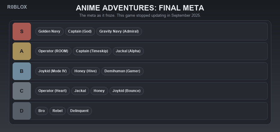Select the Rebel chip
The image size is (280, 132).
[58, 111]
